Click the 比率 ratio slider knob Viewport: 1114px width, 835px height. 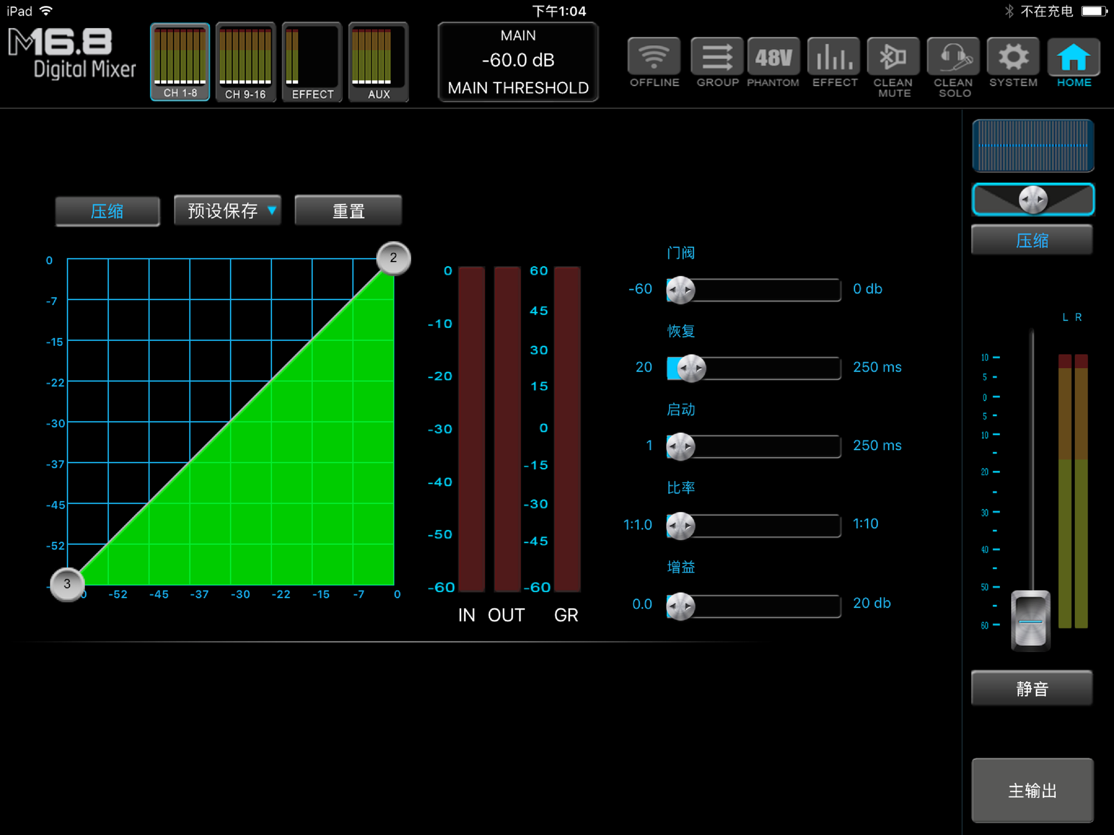(681, 526)
